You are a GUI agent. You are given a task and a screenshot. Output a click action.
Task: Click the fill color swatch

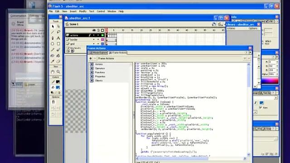[x=58, y=87]
